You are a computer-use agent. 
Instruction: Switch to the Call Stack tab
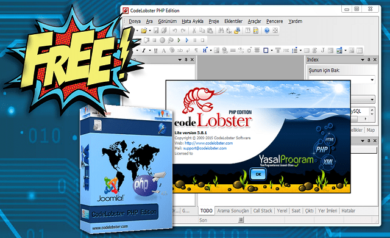(x=263, y=211)
